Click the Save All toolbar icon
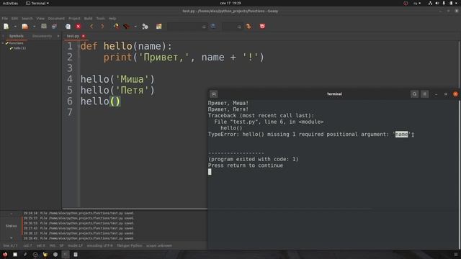This screenshot has height=259, width=461. (54, 27)
